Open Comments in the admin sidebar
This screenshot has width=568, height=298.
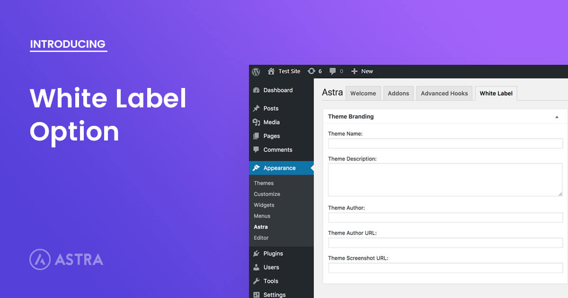(278, 150)
